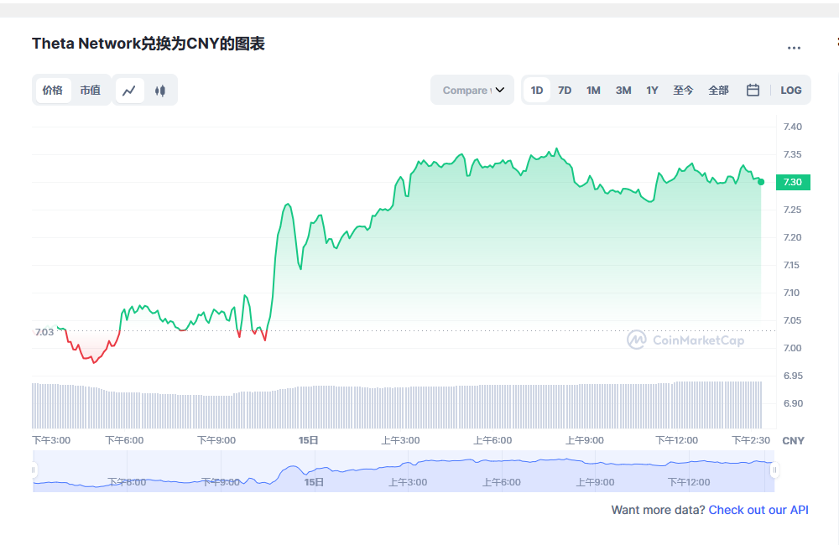The image size is (839, 545).
Task: Select the 1D time range
Action: pos(537,90)
